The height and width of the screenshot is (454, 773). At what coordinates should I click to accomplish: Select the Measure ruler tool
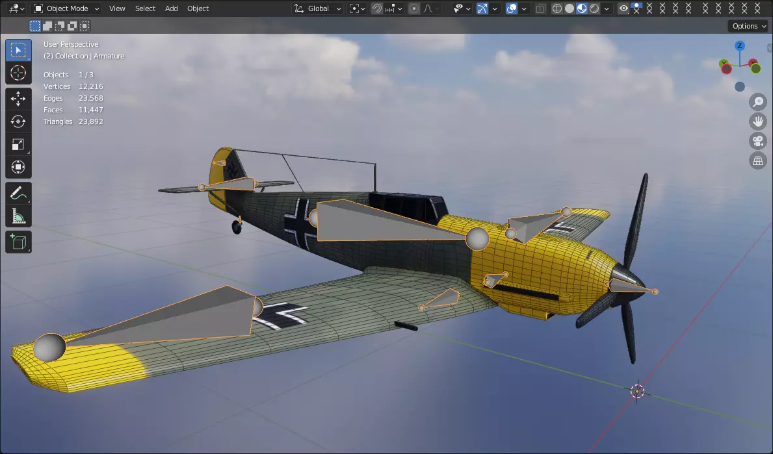18,216
